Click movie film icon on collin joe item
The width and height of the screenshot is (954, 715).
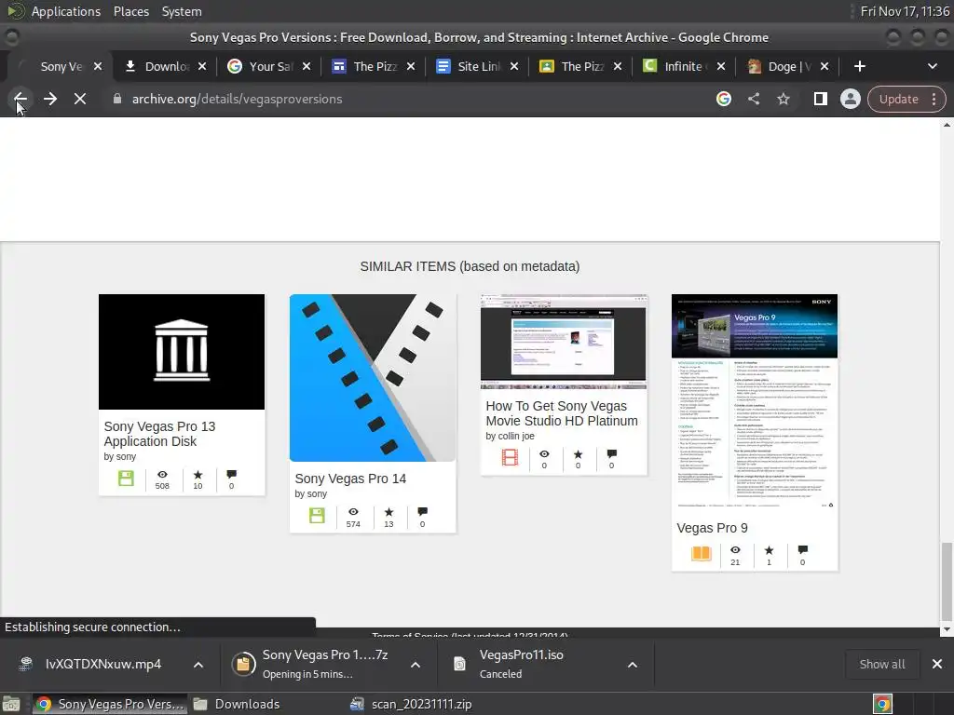pyautogui.click(x=510, y=457)
